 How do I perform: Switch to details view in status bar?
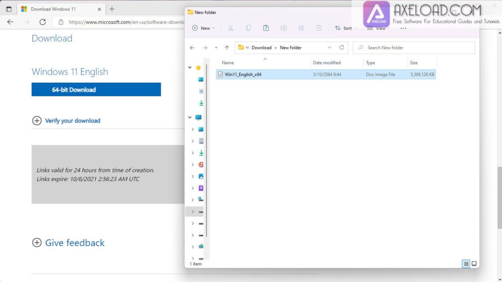(x=466, y=264)
